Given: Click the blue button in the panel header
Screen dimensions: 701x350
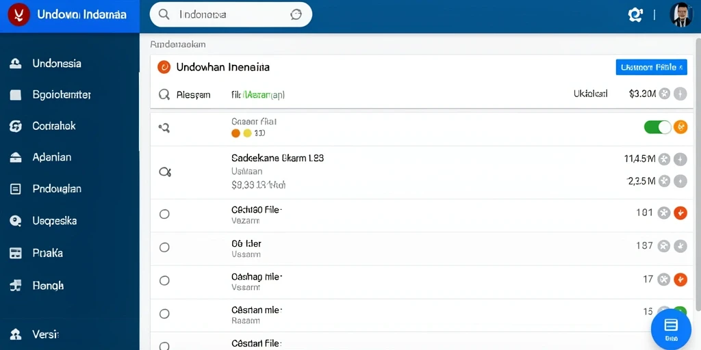Looking at the screenshot, I should click(x=652, y=67).
